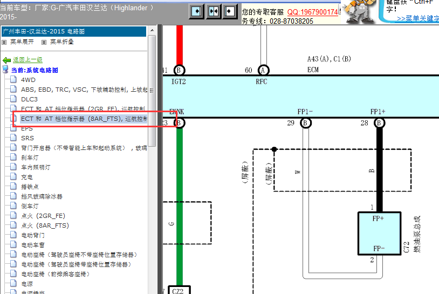The height and width of the screenshot is (294, 439).
Task: Click the mechanic mascot image
Action: click(x=359, y=11)
